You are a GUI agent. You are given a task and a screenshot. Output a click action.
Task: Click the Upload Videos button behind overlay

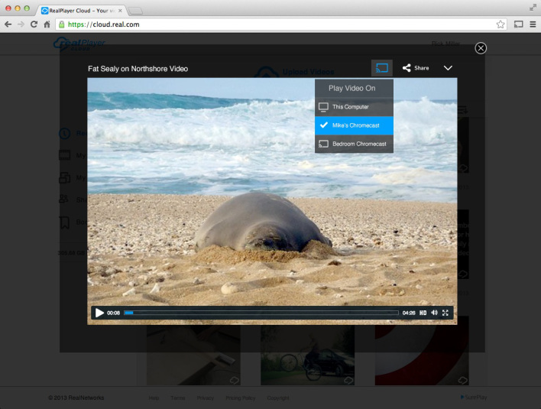[x=295, y=72]
